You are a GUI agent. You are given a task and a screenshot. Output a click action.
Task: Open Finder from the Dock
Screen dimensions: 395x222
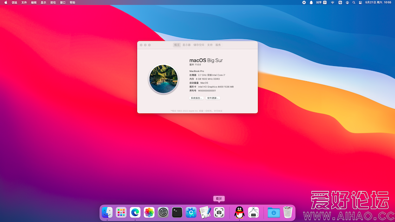(x=107, y=213)
